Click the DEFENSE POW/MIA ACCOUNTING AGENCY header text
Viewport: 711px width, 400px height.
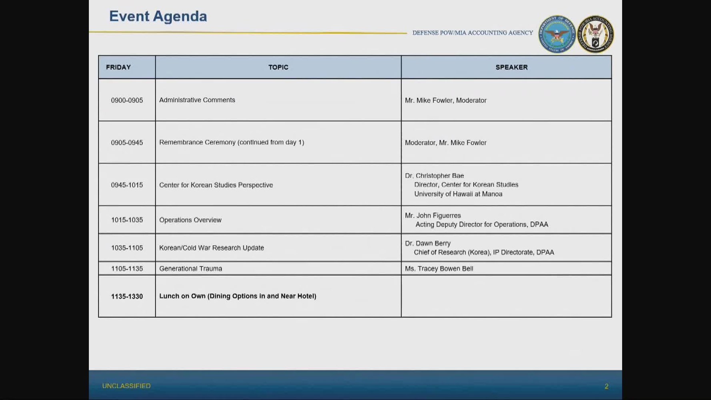pyautogui.click(x=473, y=33)
